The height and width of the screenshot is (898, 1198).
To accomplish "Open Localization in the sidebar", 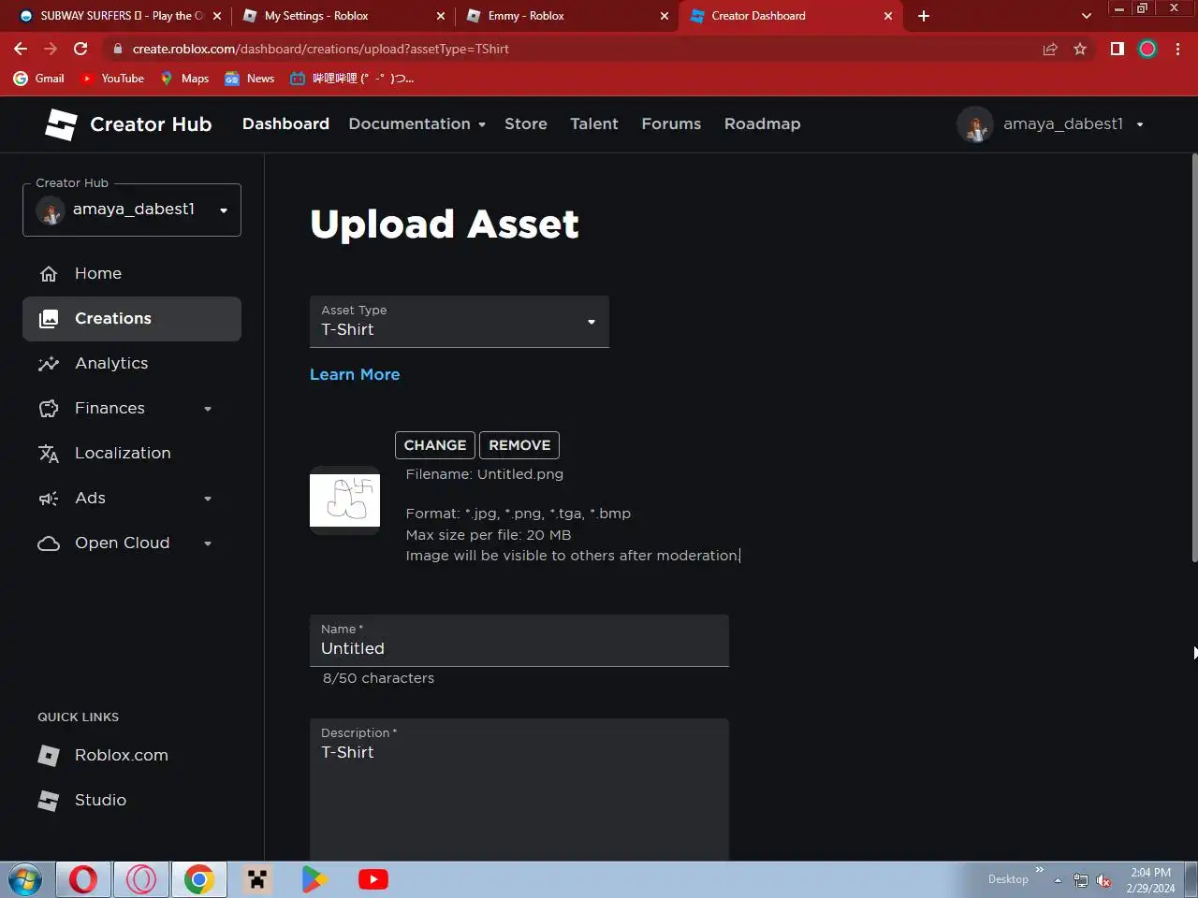I will coord(131,454).
